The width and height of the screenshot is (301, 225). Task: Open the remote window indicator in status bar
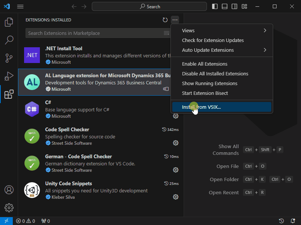[x=6, y=221]
